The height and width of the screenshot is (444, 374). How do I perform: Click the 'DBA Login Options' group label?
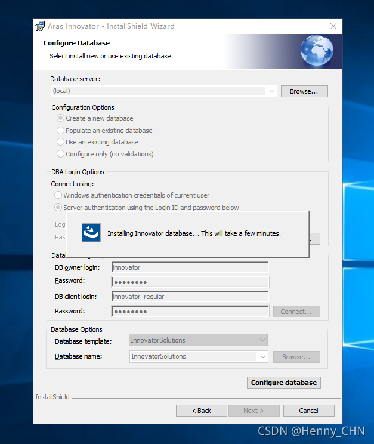coord(78,172)
